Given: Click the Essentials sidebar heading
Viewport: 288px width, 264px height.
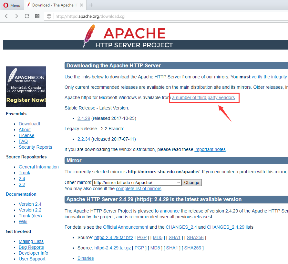Looking at the screenshot, I should coord(16,114).
